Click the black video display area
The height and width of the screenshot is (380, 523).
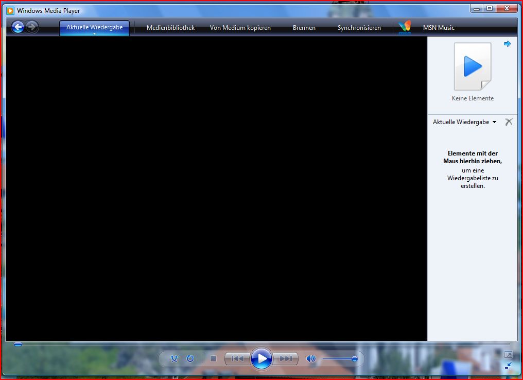click(216, 188)
